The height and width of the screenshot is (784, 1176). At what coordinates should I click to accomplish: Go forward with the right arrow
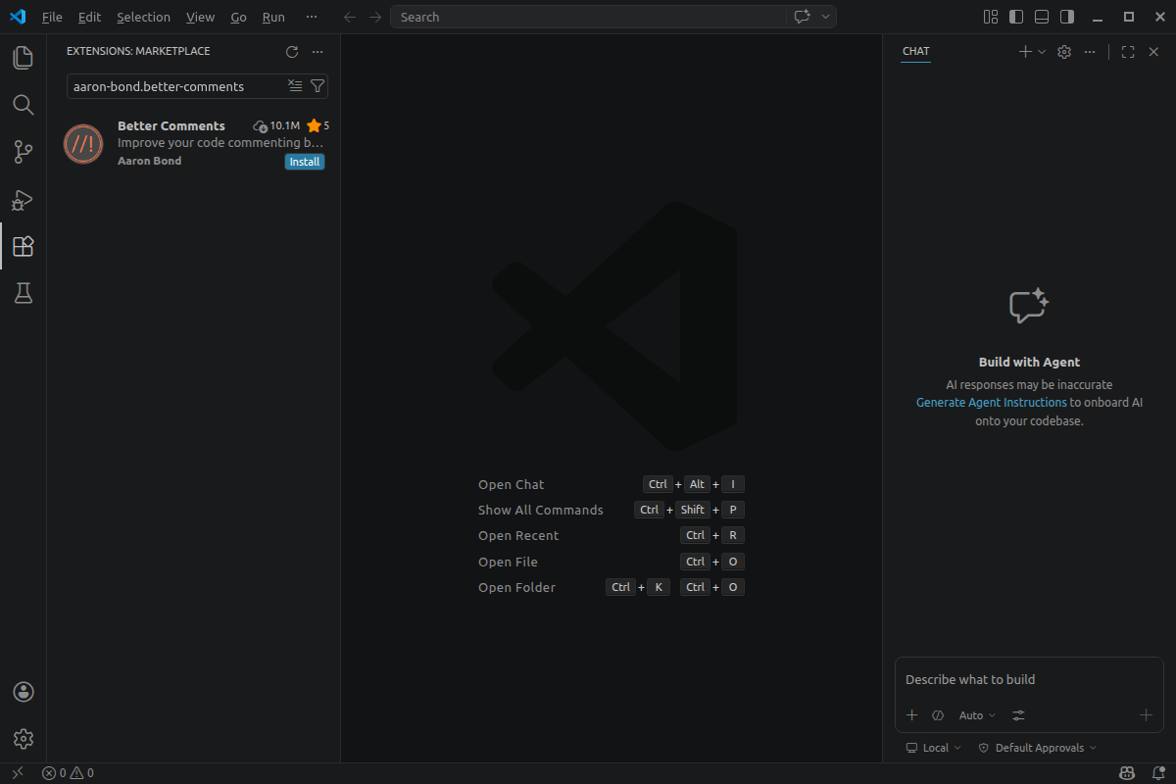coord(375,17)
